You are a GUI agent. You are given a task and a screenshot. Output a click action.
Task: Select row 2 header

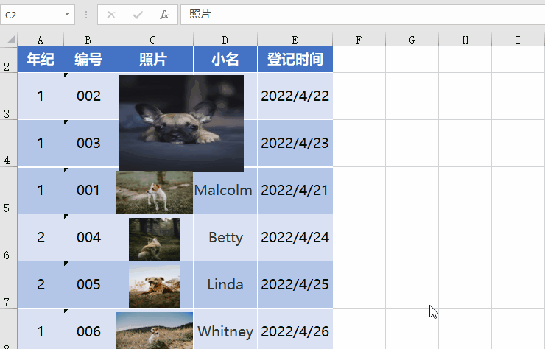9,60
